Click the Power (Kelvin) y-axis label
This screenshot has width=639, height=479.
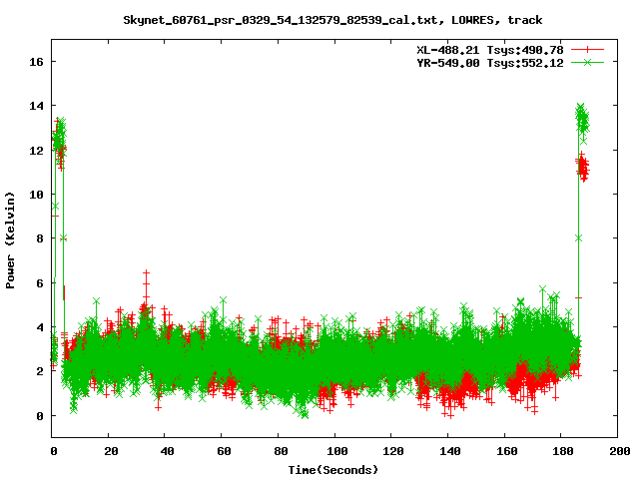pos(10,240)
